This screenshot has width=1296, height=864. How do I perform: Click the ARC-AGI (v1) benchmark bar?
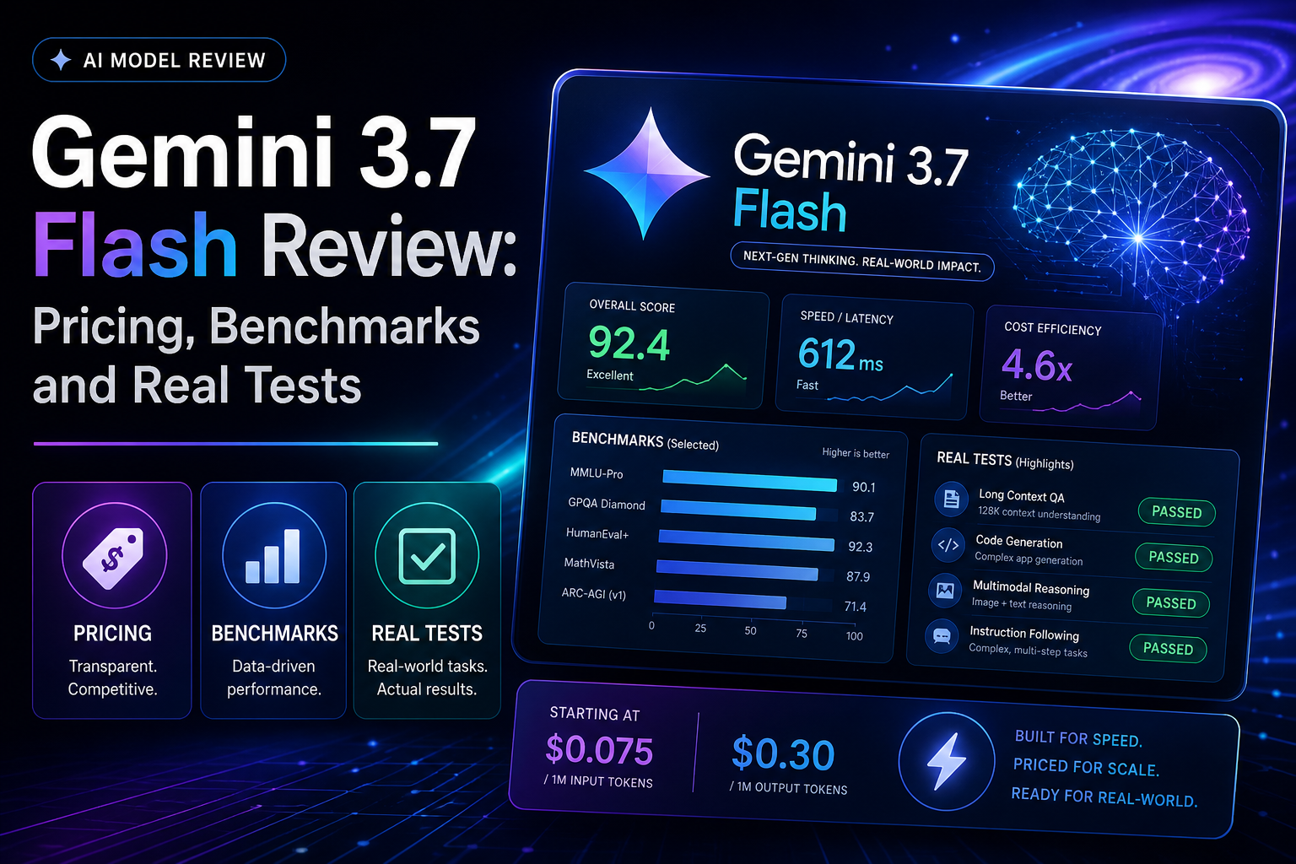[720, 600]
